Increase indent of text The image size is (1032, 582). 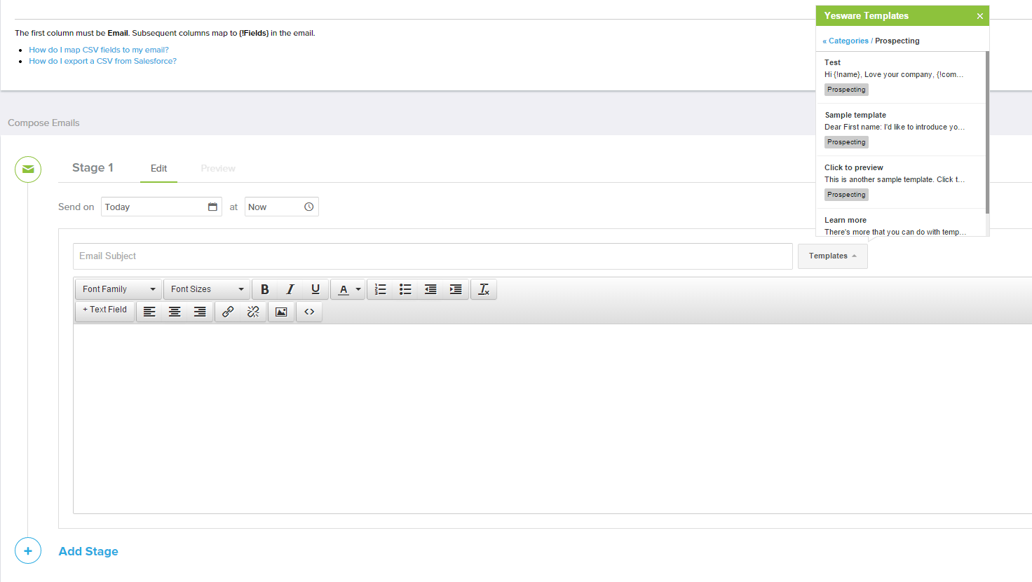coord(456,289)
